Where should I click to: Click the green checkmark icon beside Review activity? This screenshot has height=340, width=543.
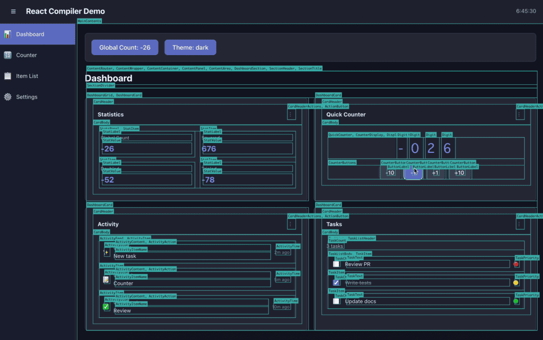(x=107, y=307)
